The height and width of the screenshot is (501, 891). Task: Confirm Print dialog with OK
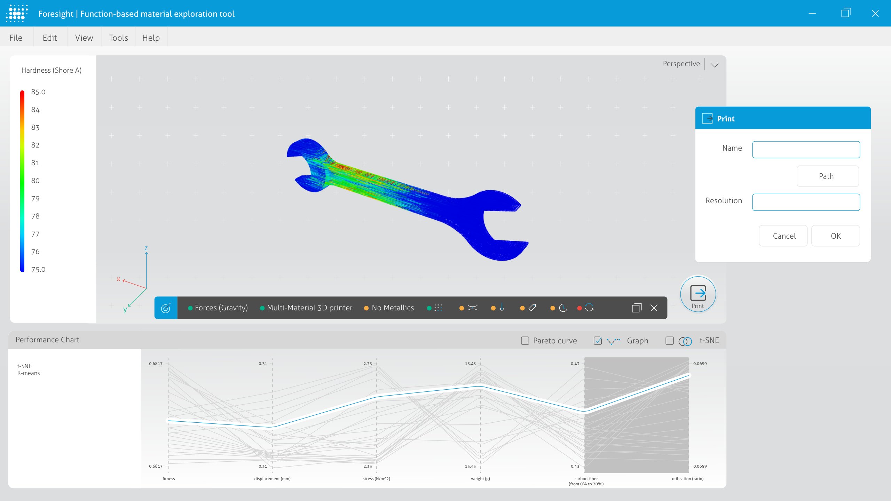(836, 236)
